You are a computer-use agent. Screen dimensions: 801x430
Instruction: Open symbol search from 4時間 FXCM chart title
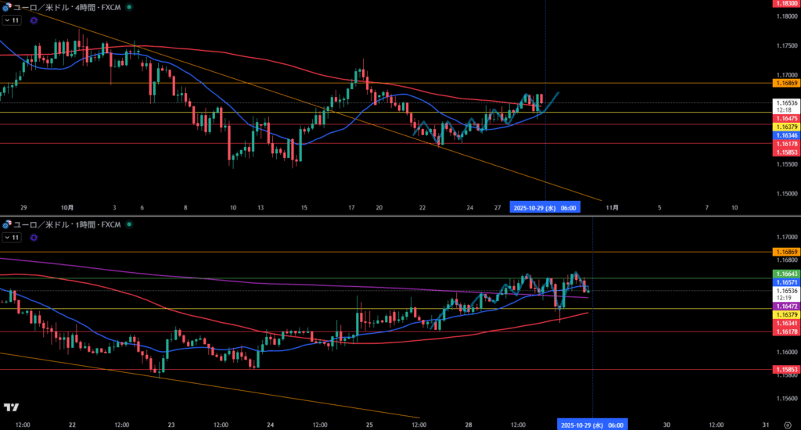[66, 6]
